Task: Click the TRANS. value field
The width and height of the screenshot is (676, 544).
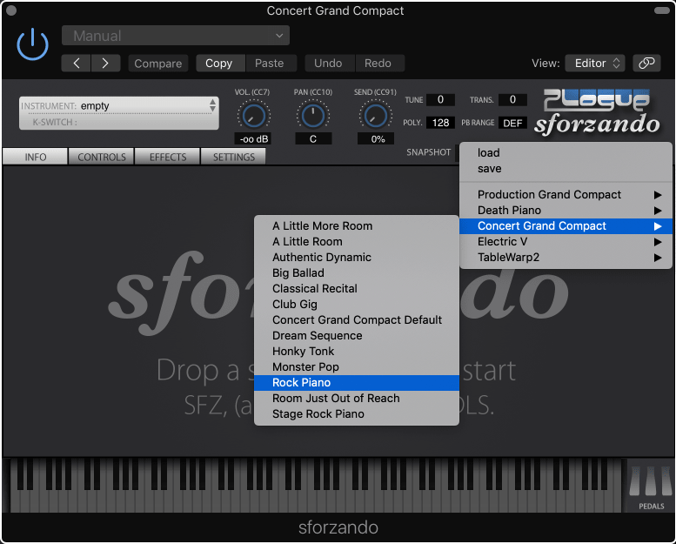Action: click(512, 99)
